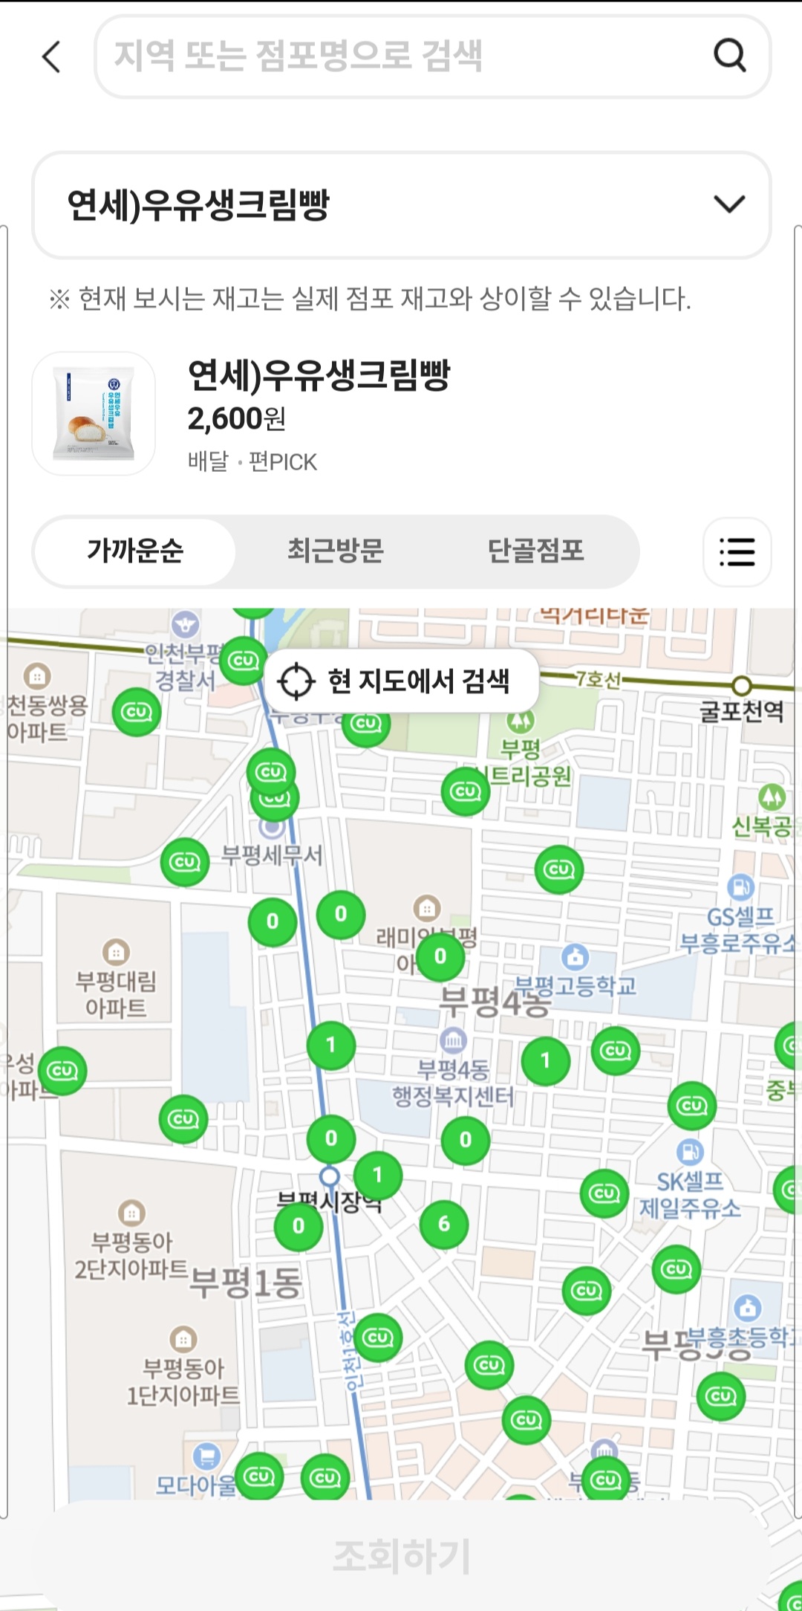The height and width of the screenshot is (1611, 802).
Task: Tap the 부평세무서 station dot
Action: pos(273,826)
